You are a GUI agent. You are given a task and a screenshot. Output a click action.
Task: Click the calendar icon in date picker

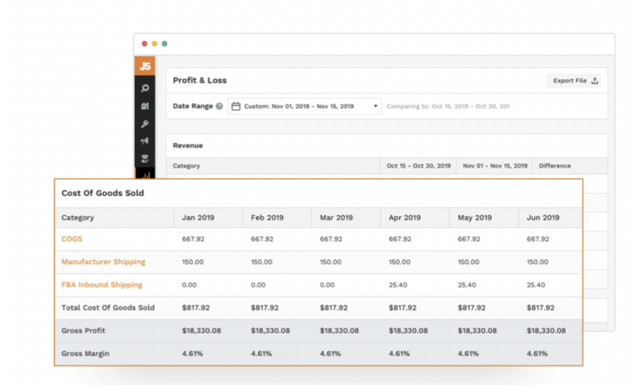click(236, 106)
